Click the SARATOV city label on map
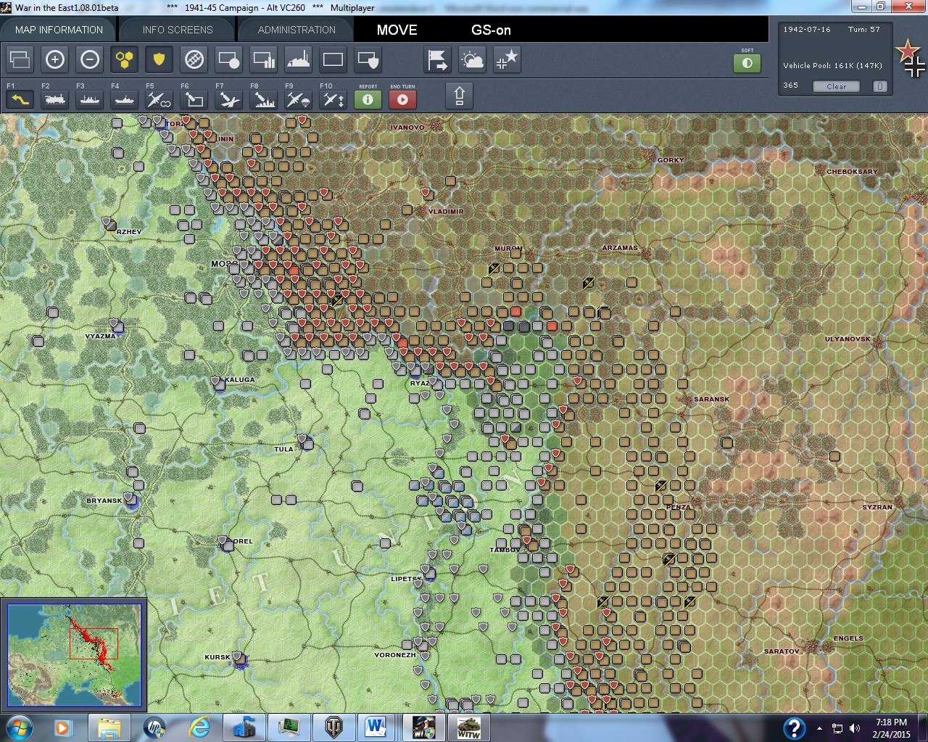This screenshot has width=928, height=742. point(782,651)
